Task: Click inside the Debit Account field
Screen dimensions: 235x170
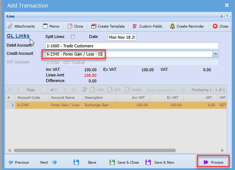Action: coord(131,46)
